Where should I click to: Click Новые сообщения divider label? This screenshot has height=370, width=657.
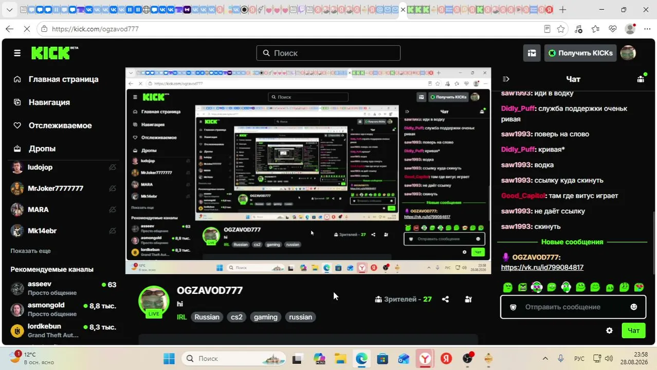tap(572, 242)
